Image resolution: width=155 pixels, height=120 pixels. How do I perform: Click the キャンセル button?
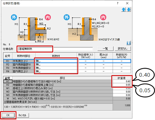tap(22, 115)
